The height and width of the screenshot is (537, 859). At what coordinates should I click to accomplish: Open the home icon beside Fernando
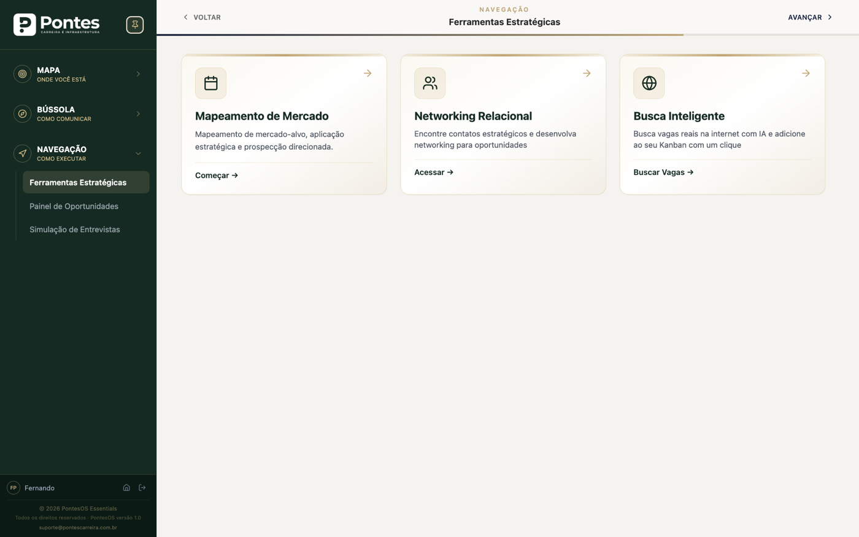126,488
